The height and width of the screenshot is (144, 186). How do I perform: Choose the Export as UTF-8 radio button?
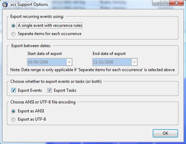pos(13,120)
